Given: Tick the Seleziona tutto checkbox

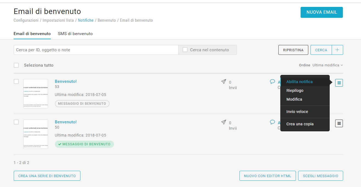Looking at the screenshot, I should point(16,65).
